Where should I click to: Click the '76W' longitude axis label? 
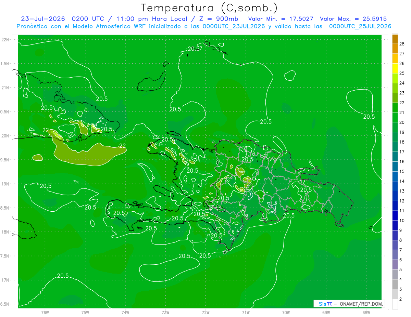click(x=45, y=313)
